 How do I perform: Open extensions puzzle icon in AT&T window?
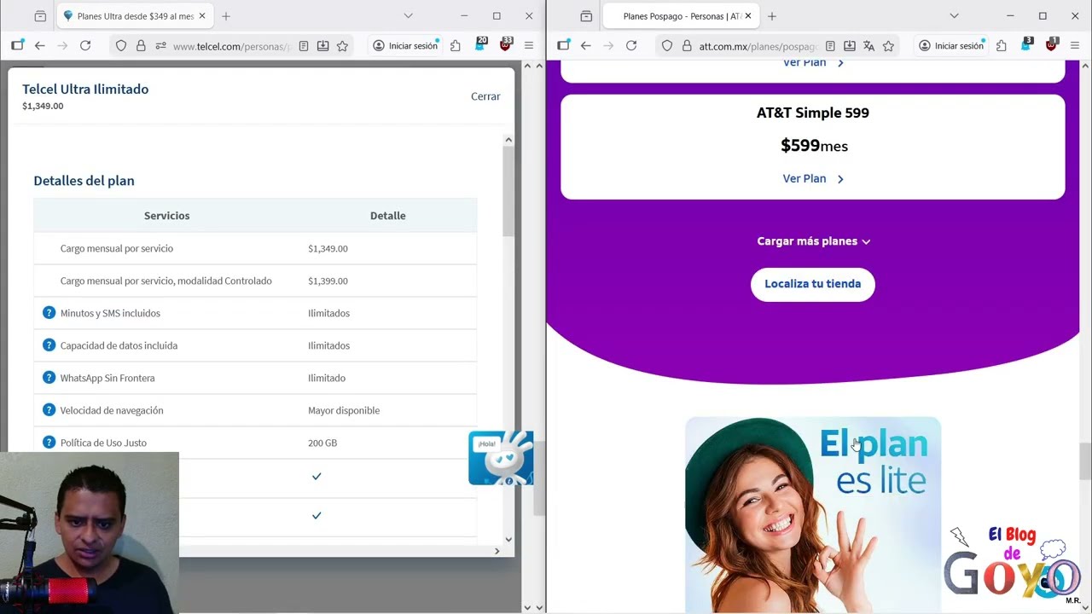pyautogui.click(x=1001, y=46)
